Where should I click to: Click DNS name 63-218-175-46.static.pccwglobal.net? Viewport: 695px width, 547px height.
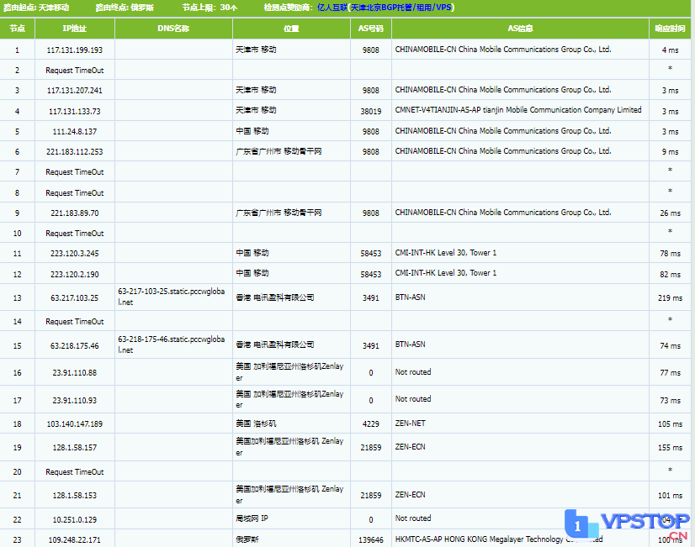point(172,345)
